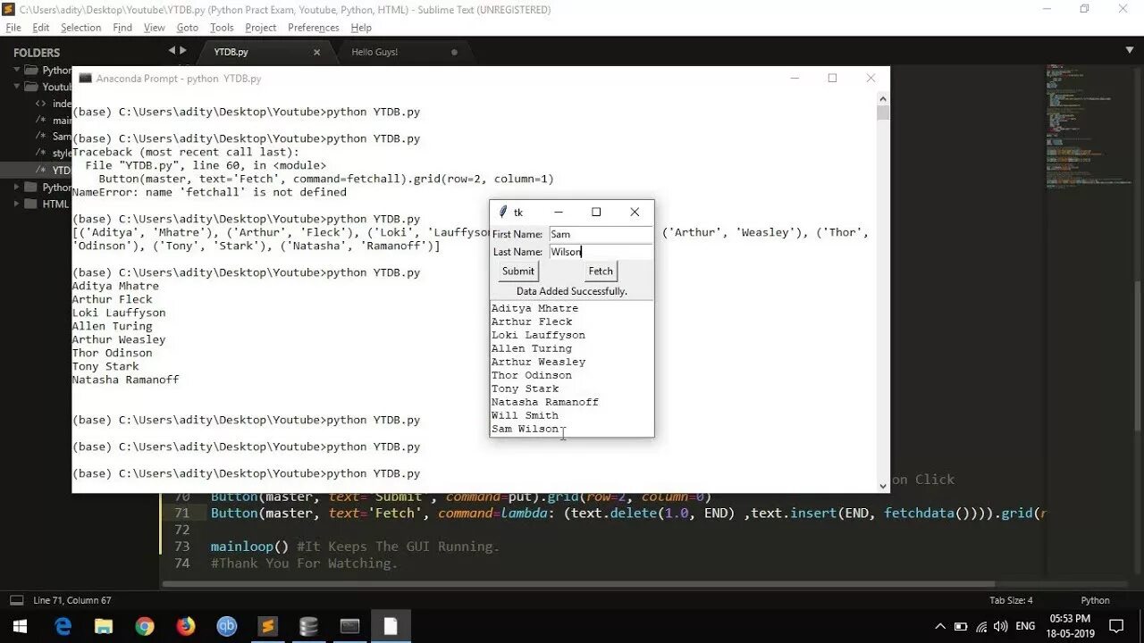The height and width of the screenshot is (643, 1144).
Task: Open File Explorer from the taskbar
Action: click(104, 627)
